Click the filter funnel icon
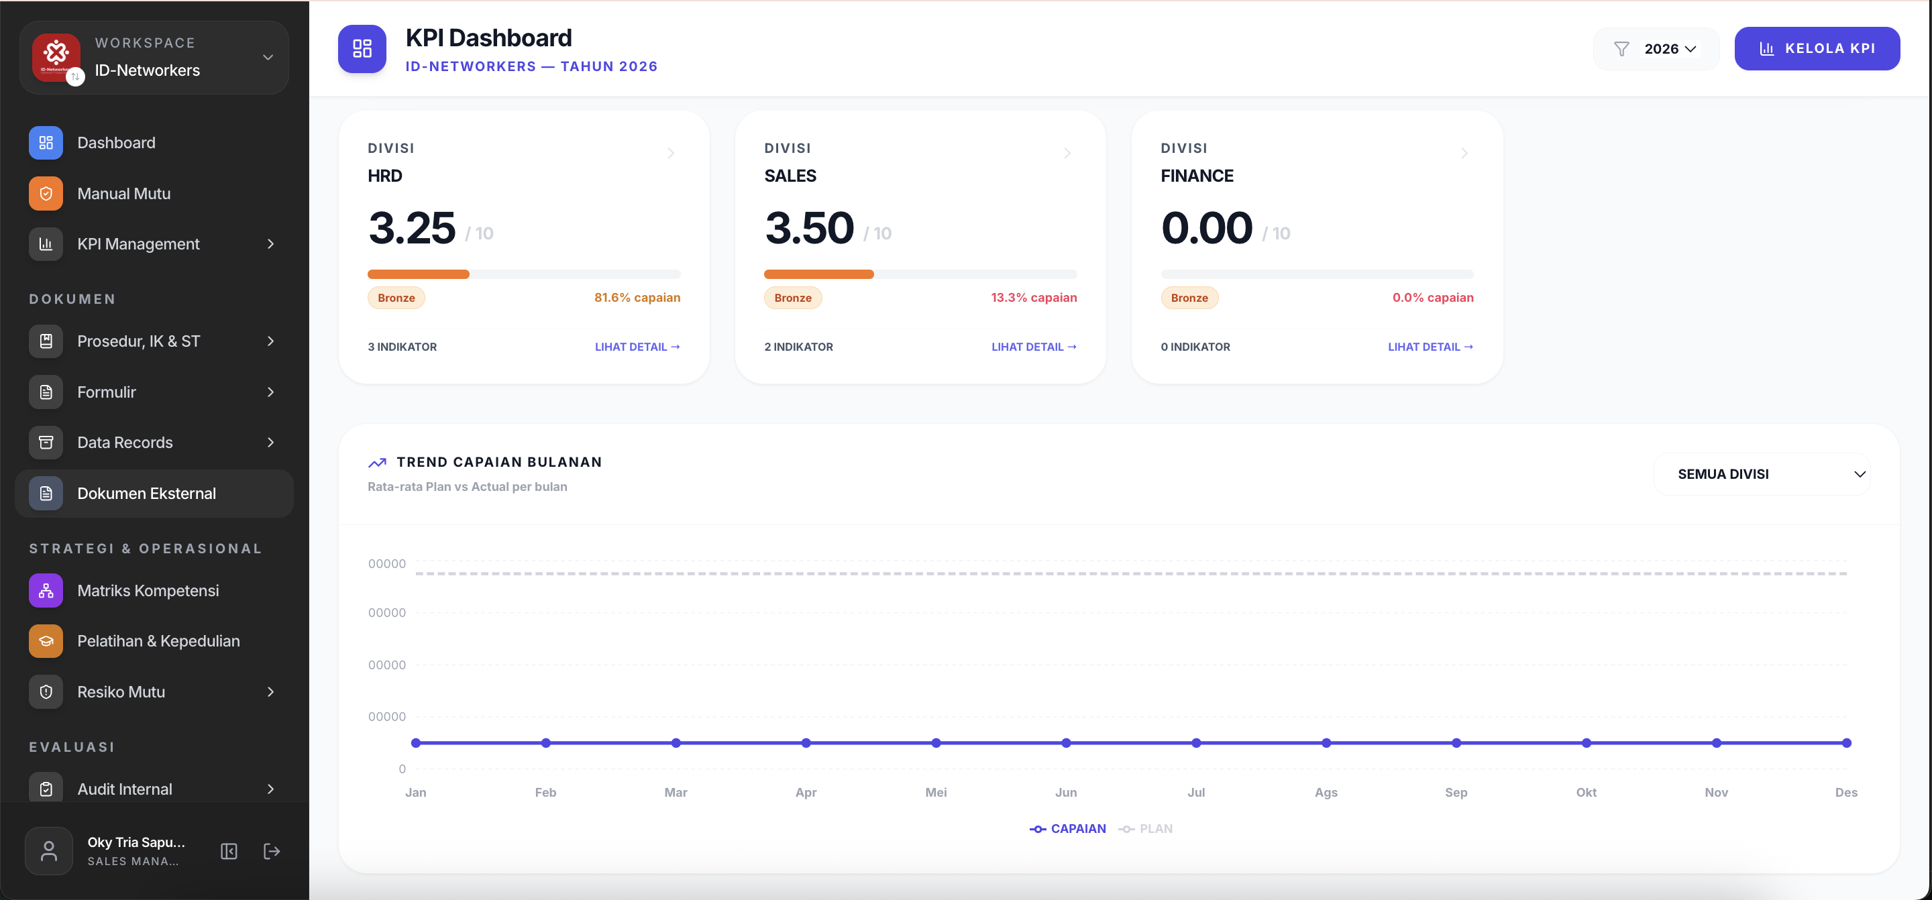1932x900 pixels. pos(1621,49)
